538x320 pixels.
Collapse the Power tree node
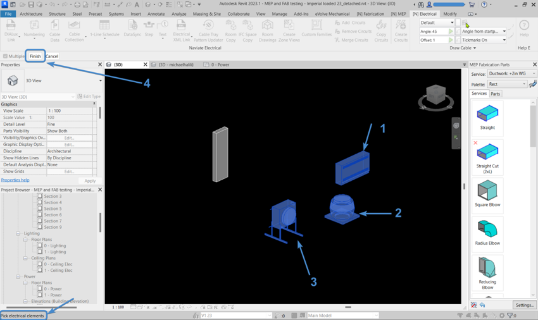point(18,276)
